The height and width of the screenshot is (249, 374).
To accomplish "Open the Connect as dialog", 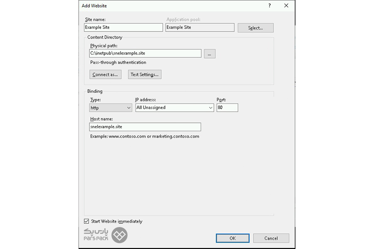I will pos(105,75).
